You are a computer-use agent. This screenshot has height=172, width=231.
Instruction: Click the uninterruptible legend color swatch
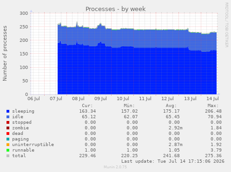pyautogui.click(x=8, y=145)
